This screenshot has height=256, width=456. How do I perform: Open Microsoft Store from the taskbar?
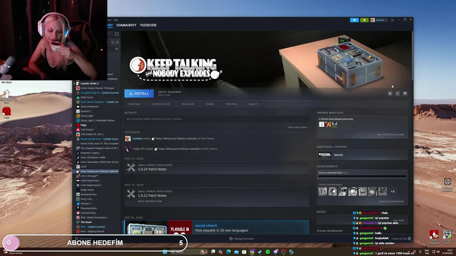pyautogui.click(x=244, y=252)
